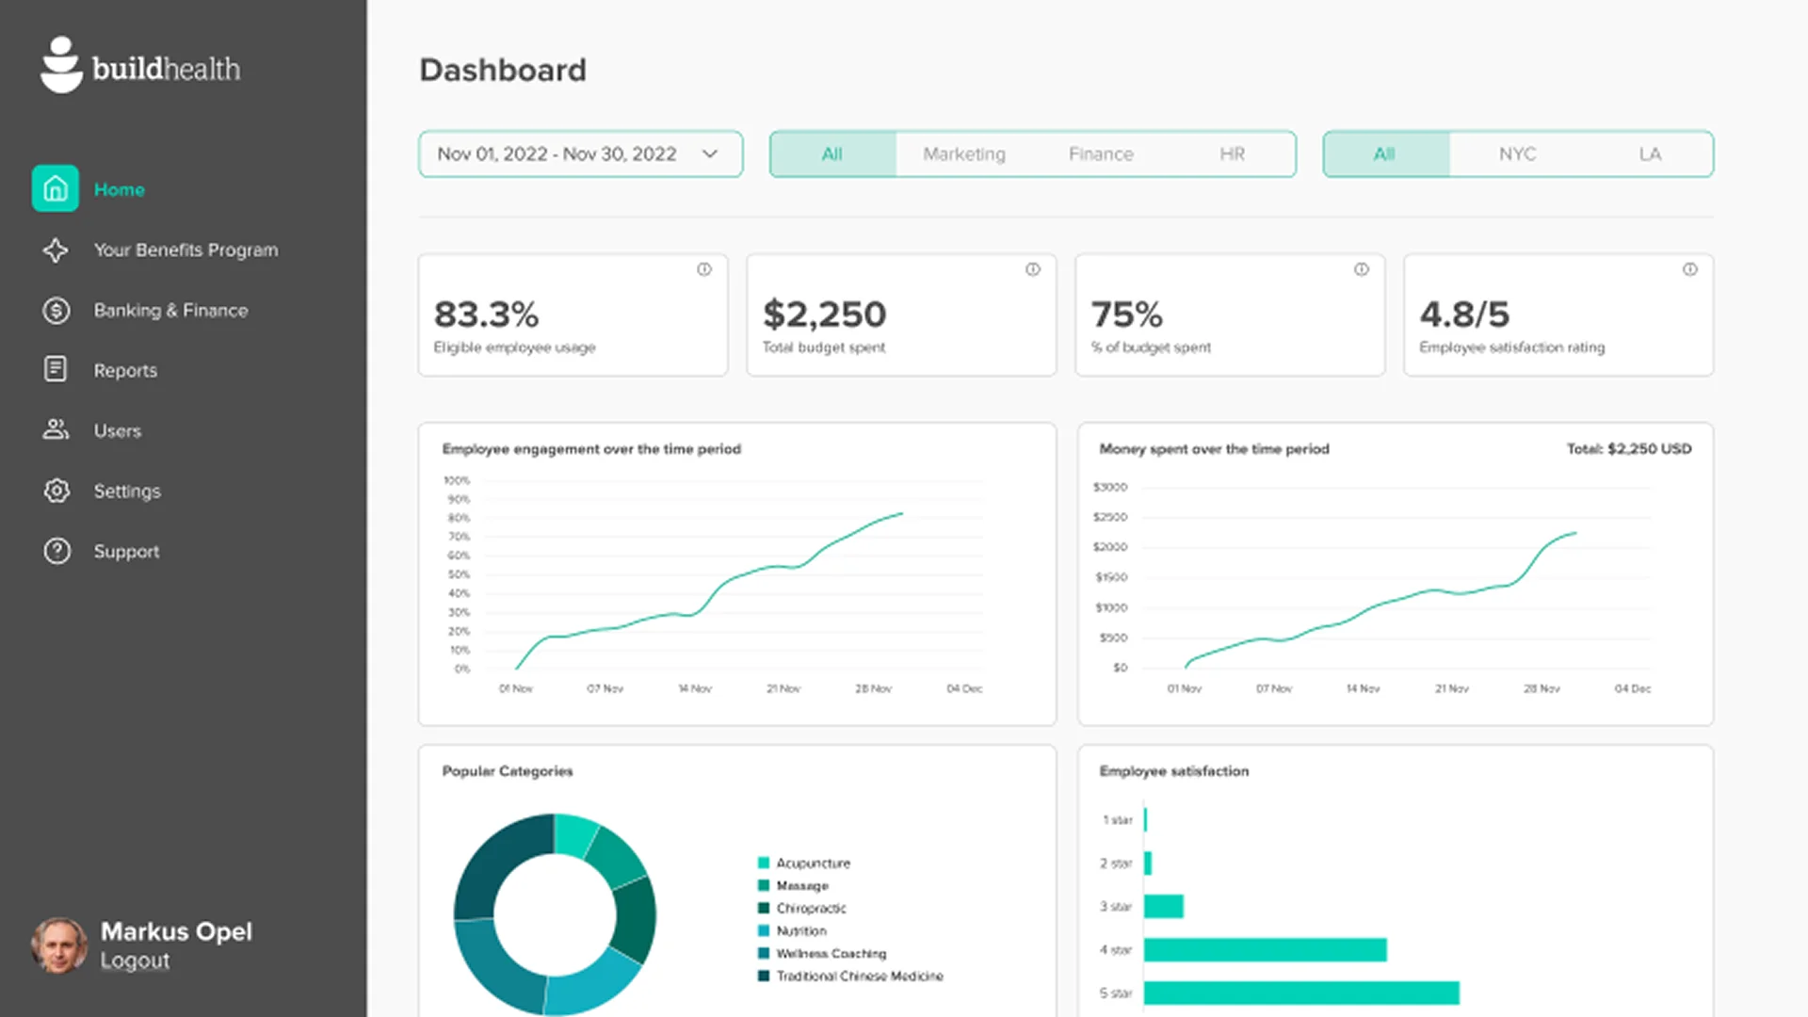Click the buildhealth logo
1808x1017 pixels.
pos(139,66)
